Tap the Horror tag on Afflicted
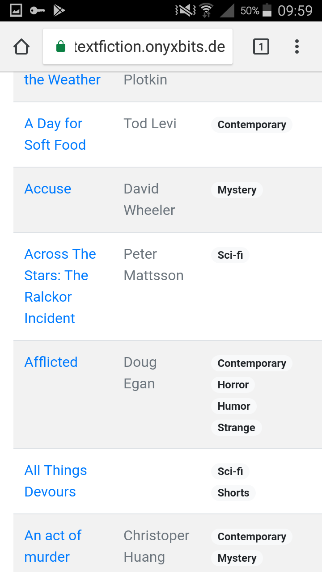 (233, 385)
